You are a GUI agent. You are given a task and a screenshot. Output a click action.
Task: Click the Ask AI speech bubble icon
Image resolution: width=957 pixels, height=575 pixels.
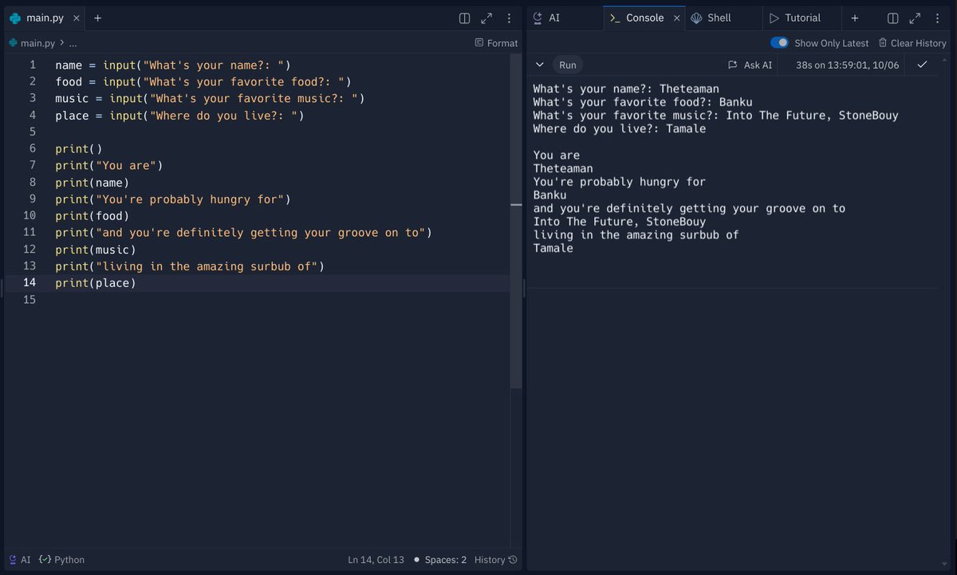(x=732, y=65)
